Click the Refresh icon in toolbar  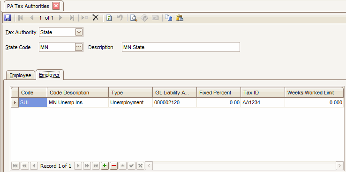click(109, 18)
